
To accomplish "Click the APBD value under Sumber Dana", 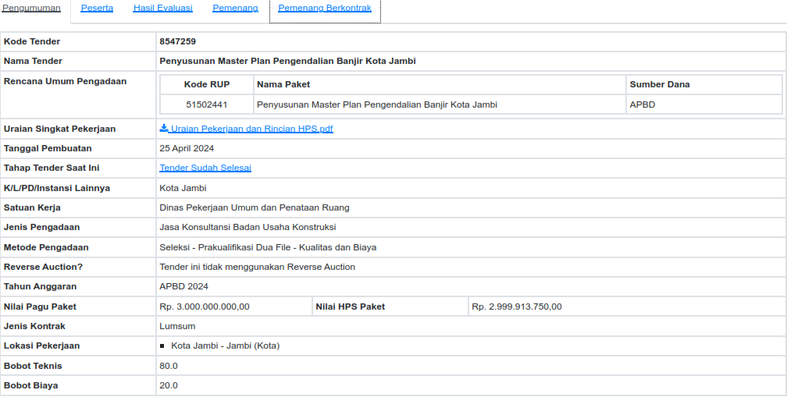I will [x=643, y=105].
